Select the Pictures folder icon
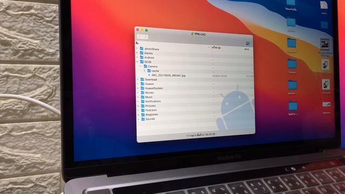Image resolution: width=345 pixels, height=194 pixels. pyautogui.click(x=143, y=106)
